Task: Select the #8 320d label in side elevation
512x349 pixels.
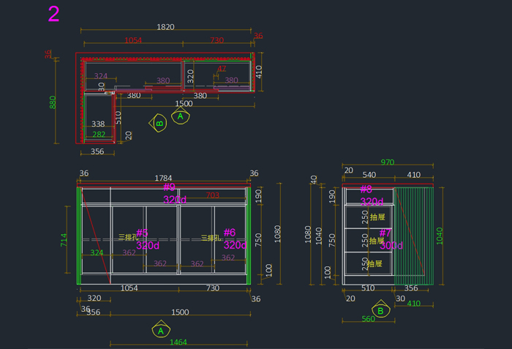Action: [370, 195]
